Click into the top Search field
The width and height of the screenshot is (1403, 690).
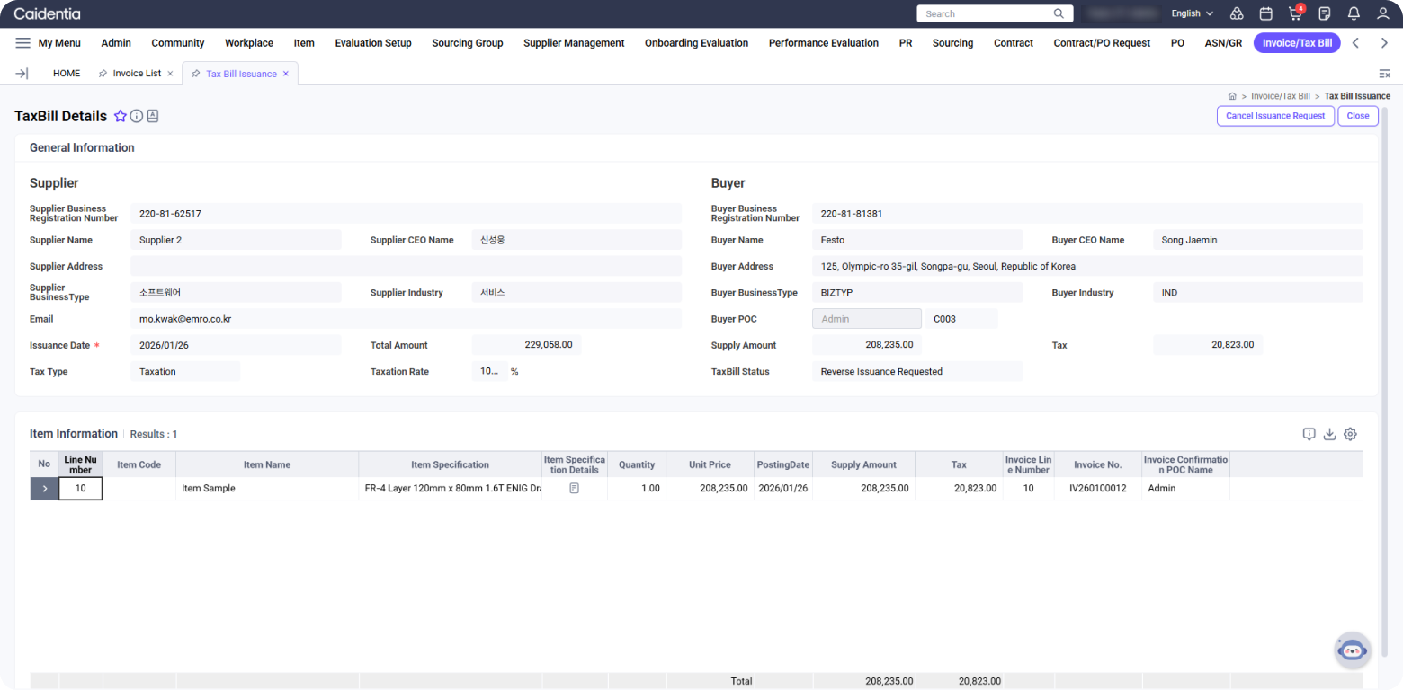coord(985,14)
